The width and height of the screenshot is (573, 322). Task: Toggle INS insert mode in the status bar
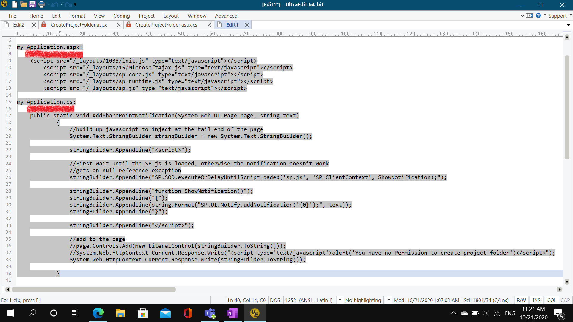(x=536, y=300)
